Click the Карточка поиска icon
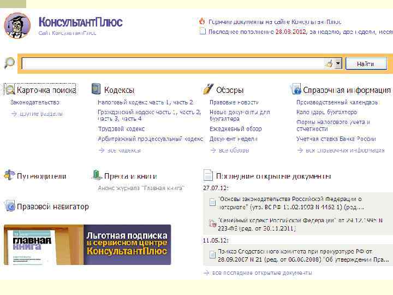Image resolution: width=393 pixels, height=295 pixels. pyautogui.click(x=10, y=90)
